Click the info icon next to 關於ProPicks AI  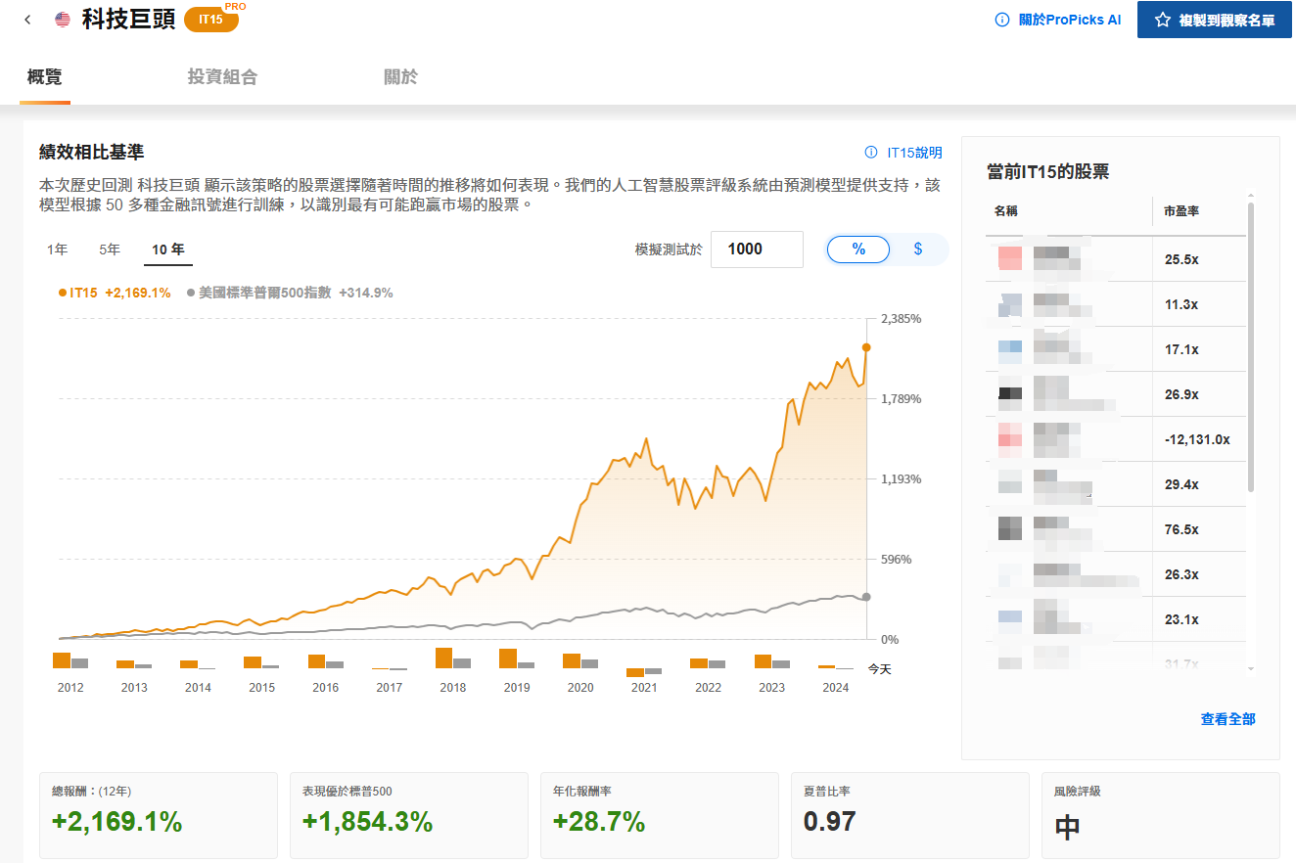pyautogui.click(x=1001, y=20)
